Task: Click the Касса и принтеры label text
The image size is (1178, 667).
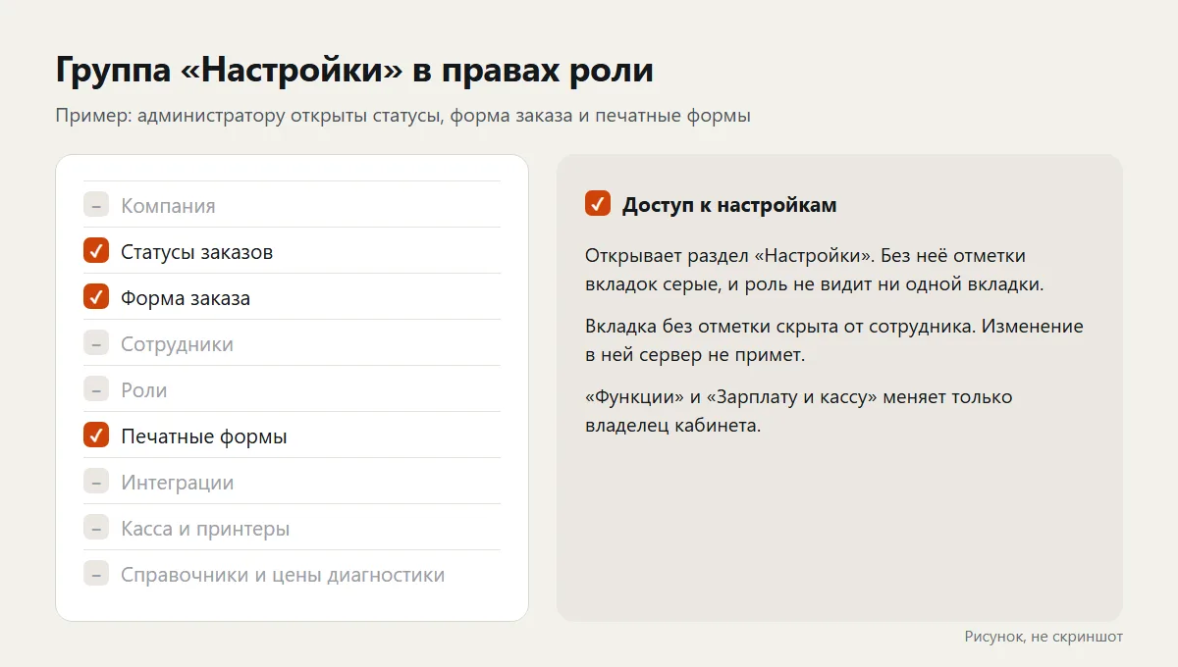Action: (205, 529)
